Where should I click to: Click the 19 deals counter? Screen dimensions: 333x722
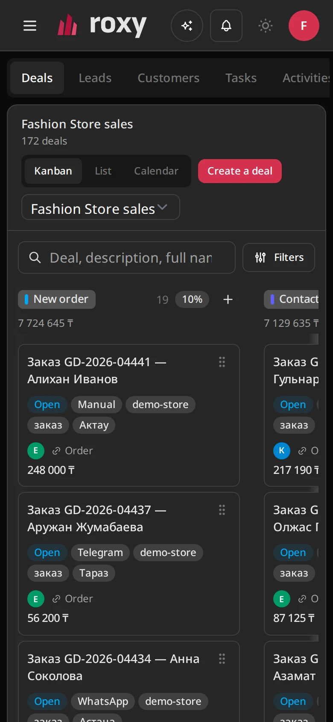pyautogui.click(x=163, y=299)
